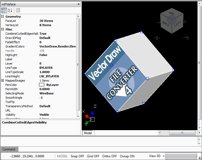Screen dimensions: 202x160
Task: Select the Model tab
Action: [x=88, y=133]
